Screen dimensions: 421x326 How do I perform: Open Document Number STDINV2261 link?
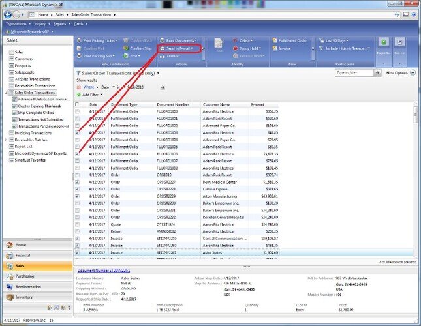click(x=104, y=270)
